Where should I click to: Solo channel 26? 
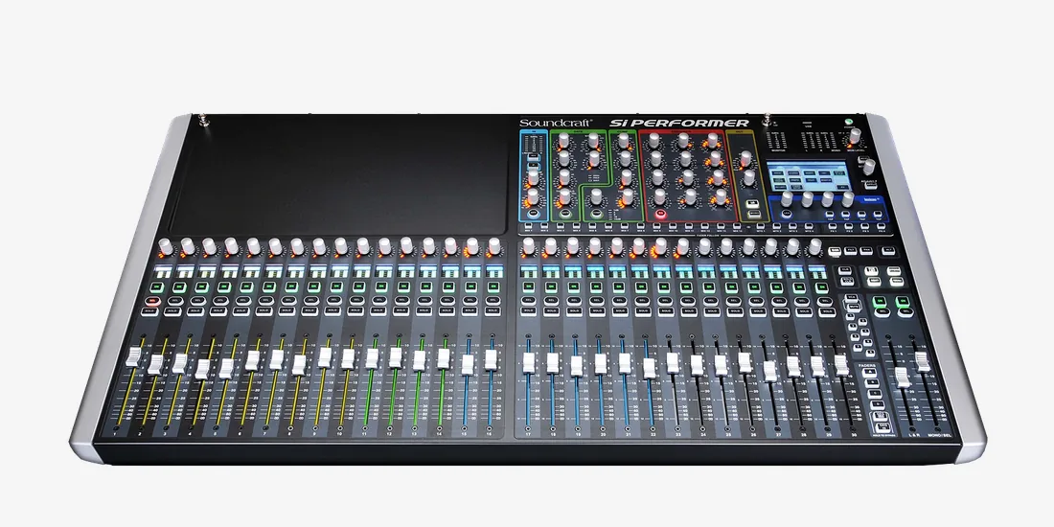point(734,312)
